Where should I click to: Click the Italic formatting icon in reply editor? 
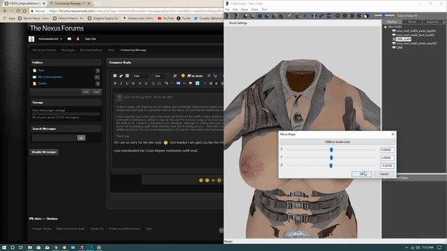[121, 84]
